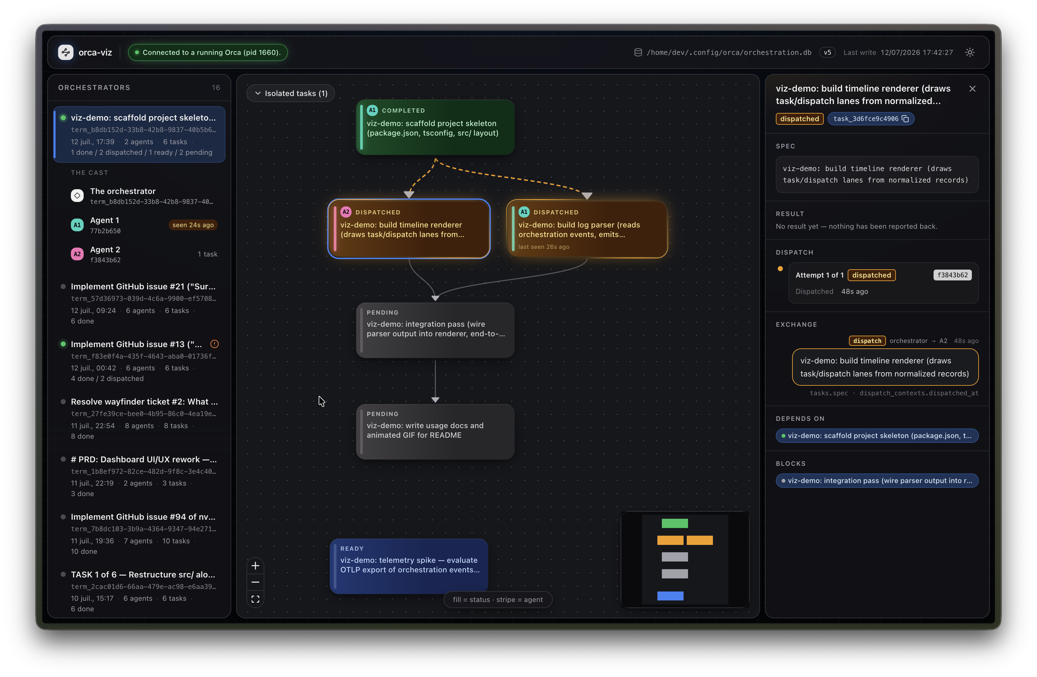Select the dispatched build timeline renderer node
This screenshot has height=677, width=1037.
click(409, 228)
